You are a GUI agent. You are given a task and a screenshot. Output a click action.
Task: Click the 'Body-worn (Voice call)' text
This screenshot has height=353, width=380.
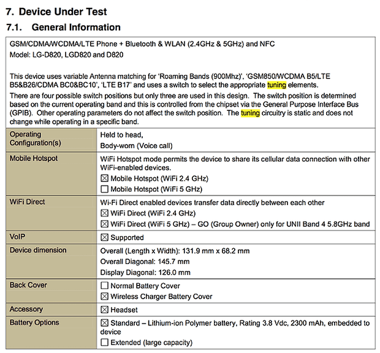point(136,146)
